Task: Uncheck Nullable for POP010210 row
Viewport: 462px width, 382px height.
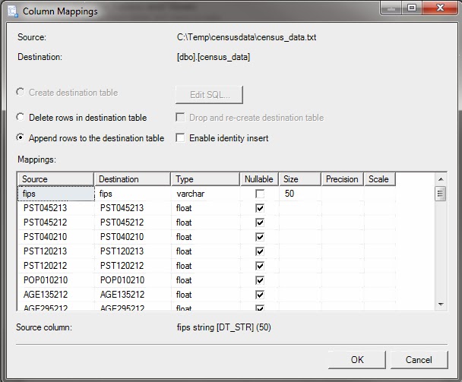Action: click(x=259, y=280)
